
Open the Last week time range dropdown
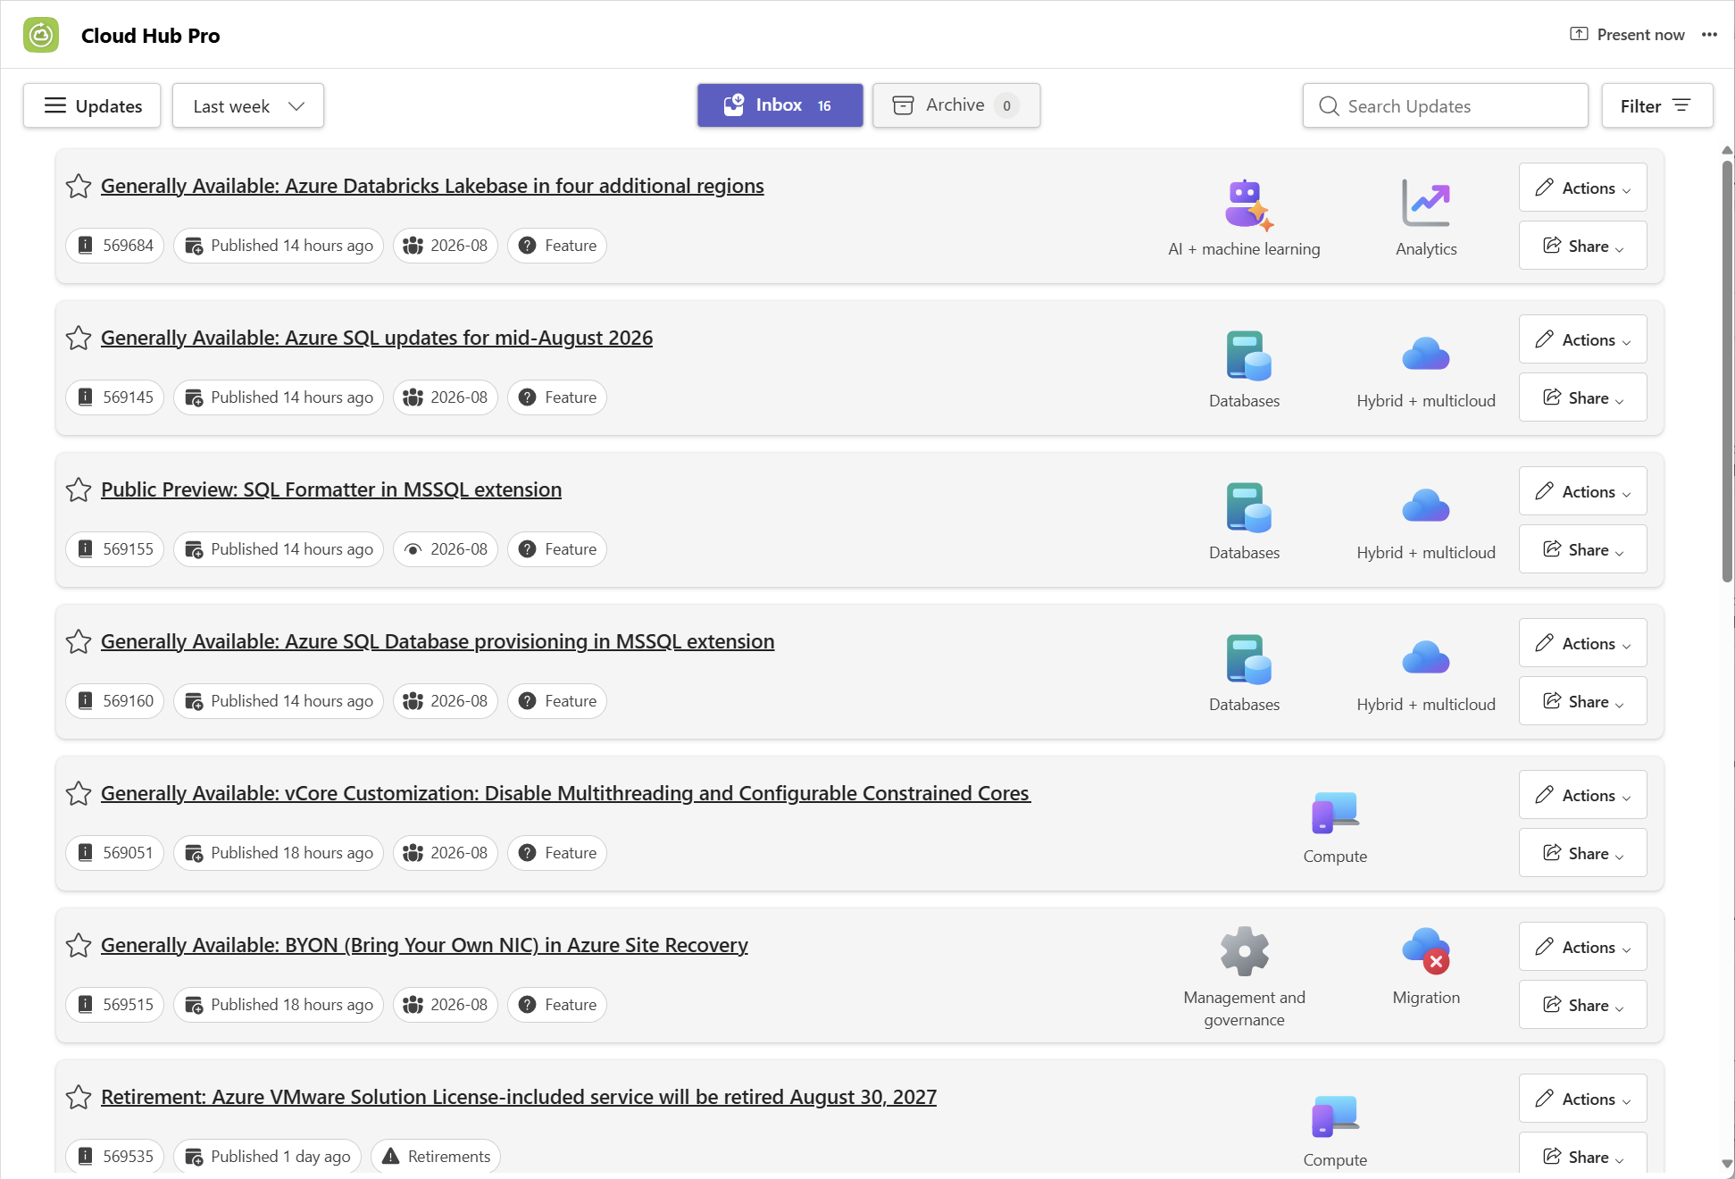(x=248, y=105)
